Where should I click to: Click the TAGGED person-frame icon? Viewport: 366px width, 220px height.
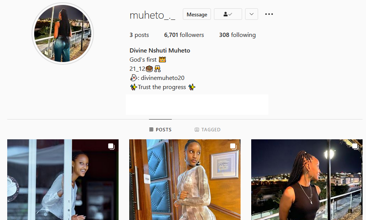click(x=197, y=129)
